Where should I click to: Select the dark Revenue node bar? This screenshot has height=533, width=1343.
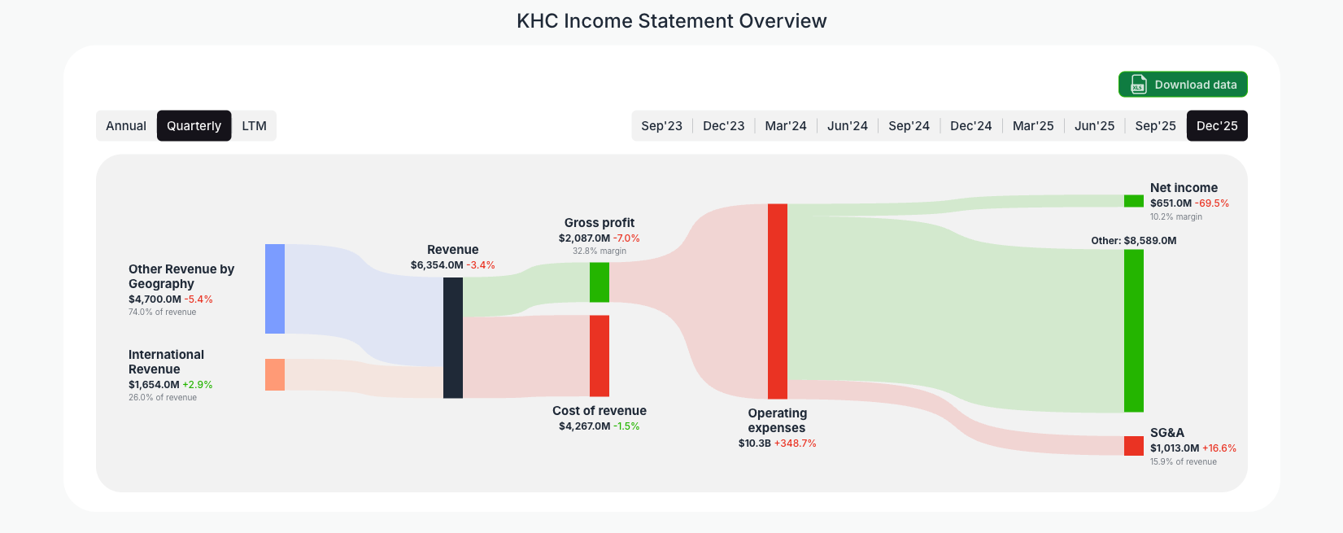click(452, 338)
